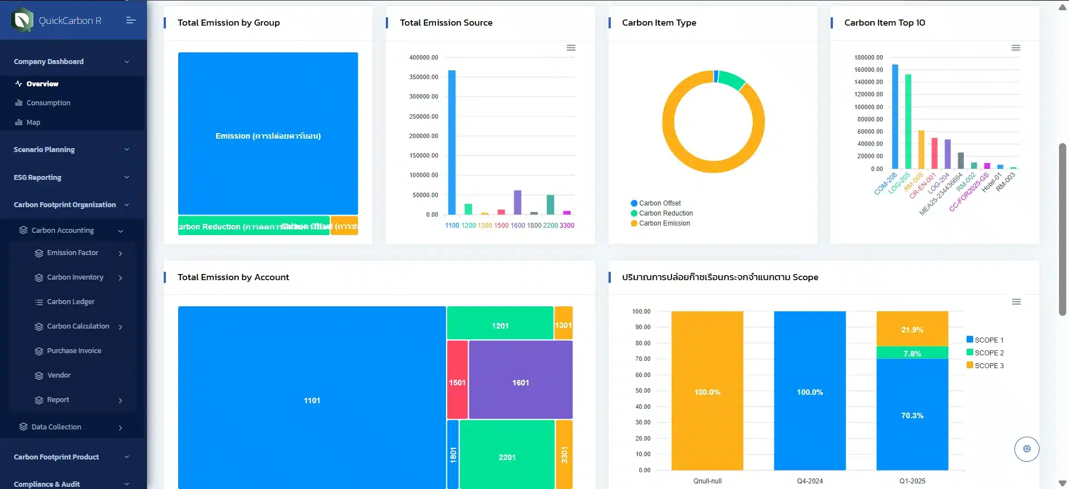
Task: Open Carbon Item Top 10 chart menu icon
Action: coord(1016,48)
